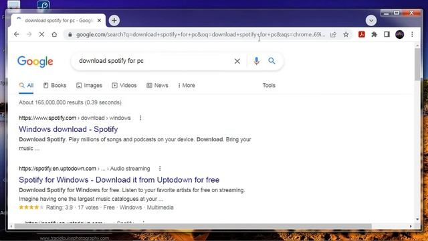Click the scroll down arrow
This screenshot has width=428, height=241.
point(417,219)
